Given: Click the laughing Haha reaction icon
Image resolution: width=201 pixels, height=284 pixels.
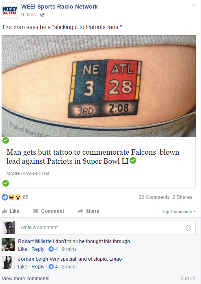Looking at the screenshot, I should 11,197.
